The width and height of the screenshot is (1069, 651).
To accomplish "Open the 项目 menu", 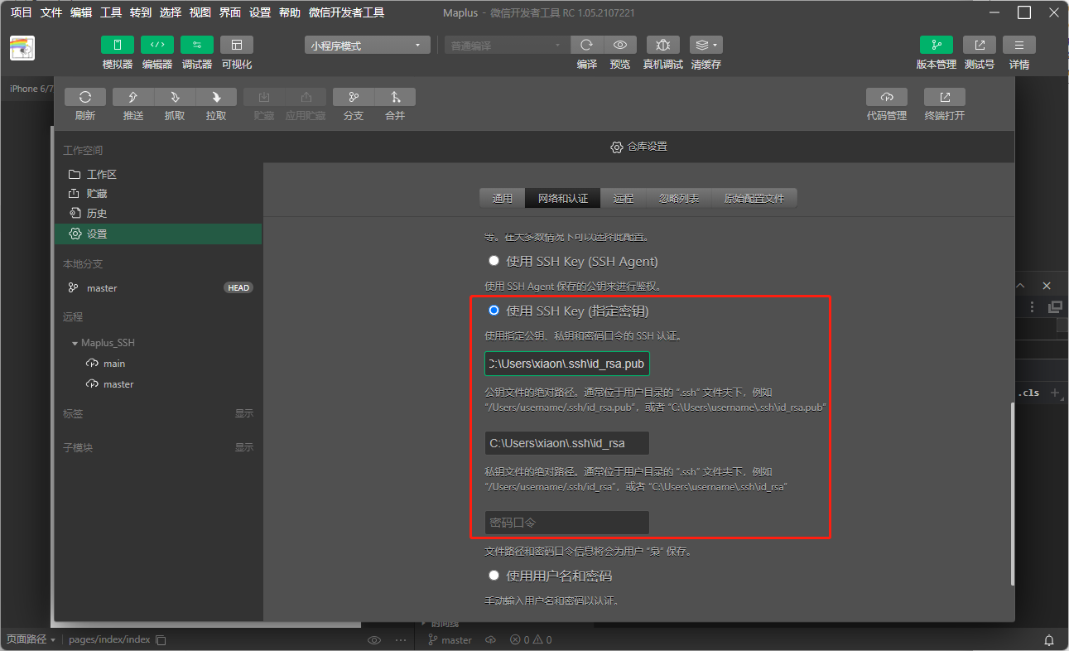I will (21, 12).
